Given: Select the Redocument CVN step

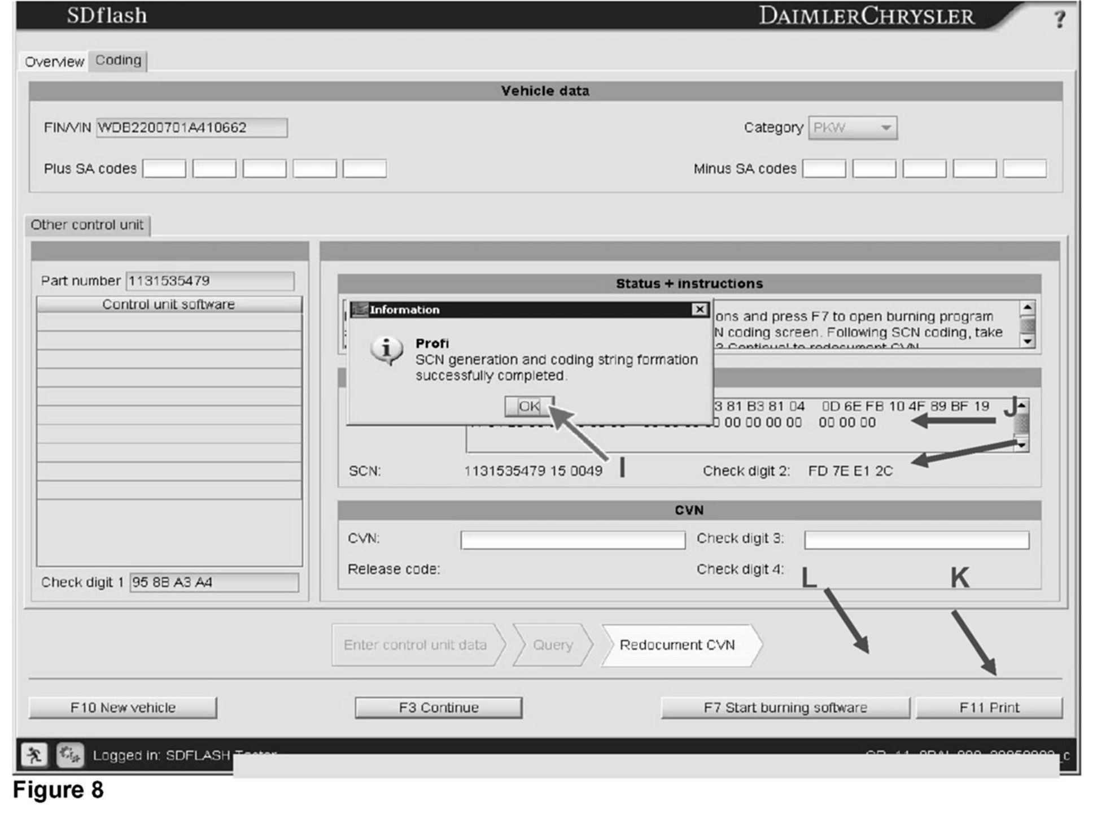Looking at the screenshot, I should click(x=681, y=645).
